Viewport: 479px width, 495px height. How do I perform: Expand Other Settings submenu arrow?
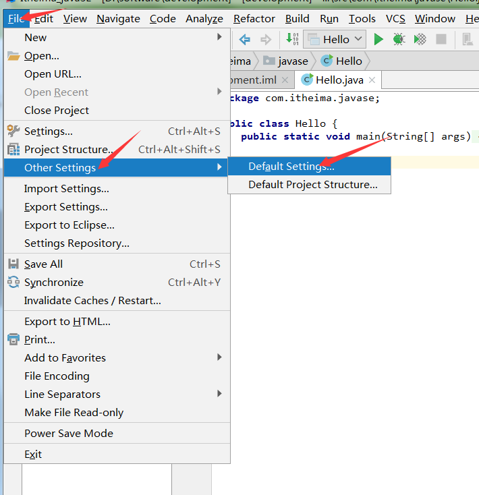coord(219,167)
